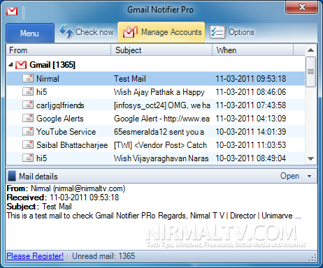323x268 pixels.
Task: Close the Gmail Notifier Pro window
Action: tap(302, 7)
